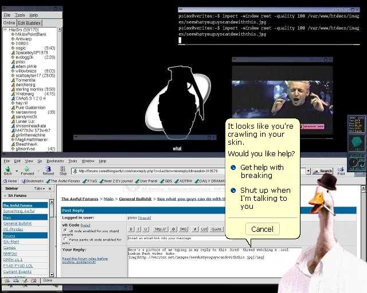Select 'vB code enabled for you stupid people' radio
Viewport: 367px width, 293px height.
coord(65,230)
